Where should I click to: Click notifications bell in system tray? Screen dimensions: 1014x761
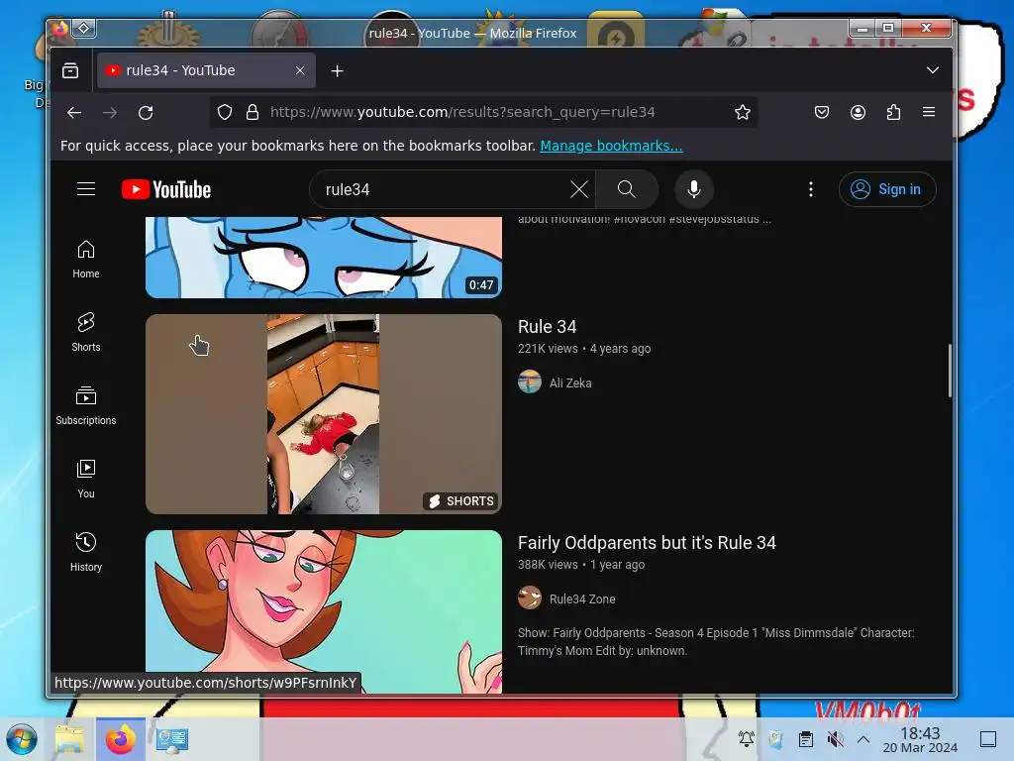coord(747,738)
